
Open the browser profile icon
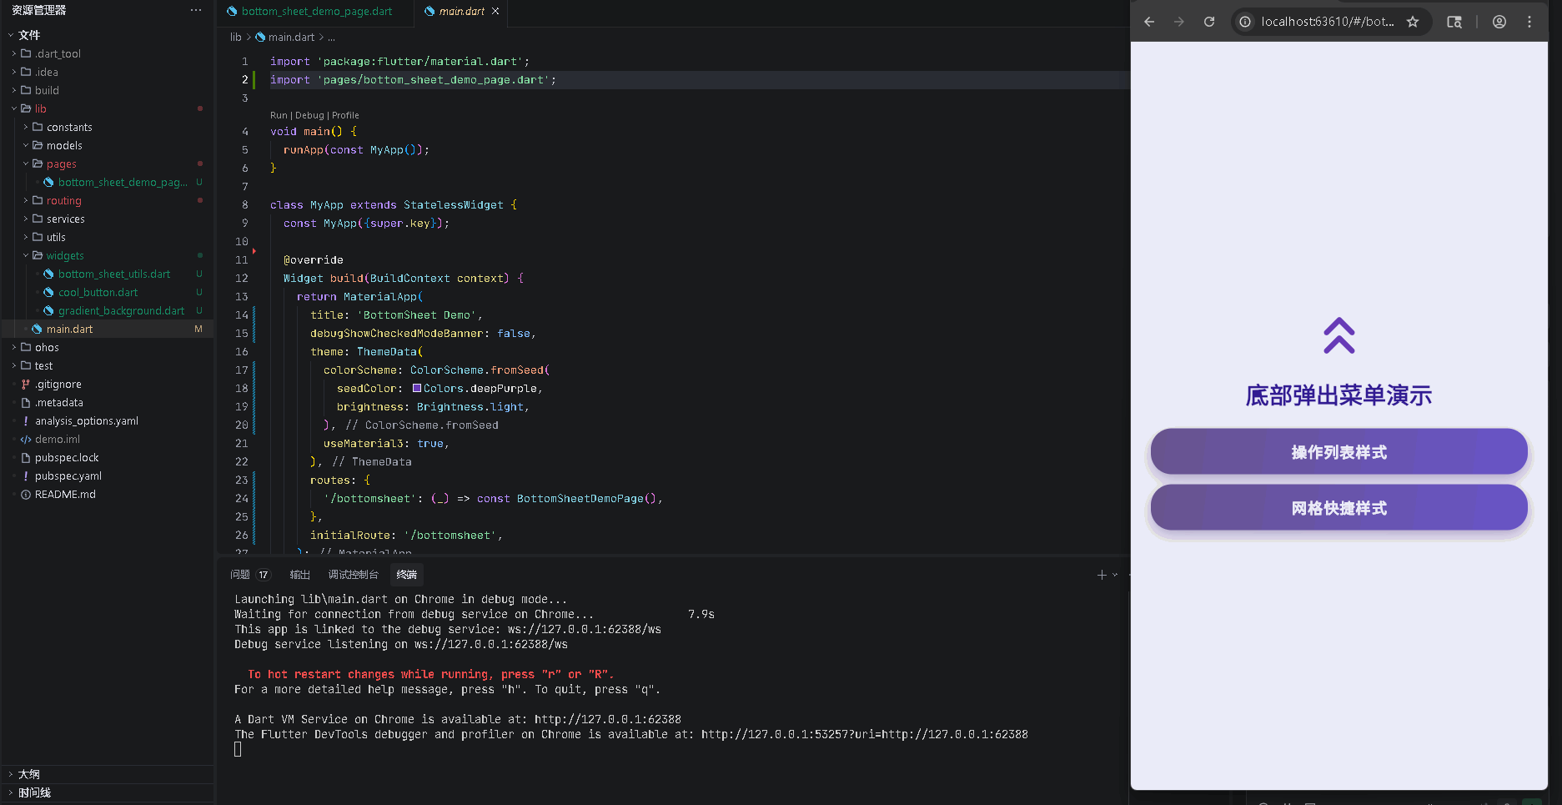pos(1499,22)
